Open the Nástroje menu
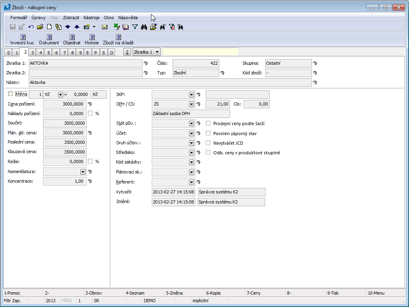Viewport: 409px width, 307px height. (x=91, y=18)
